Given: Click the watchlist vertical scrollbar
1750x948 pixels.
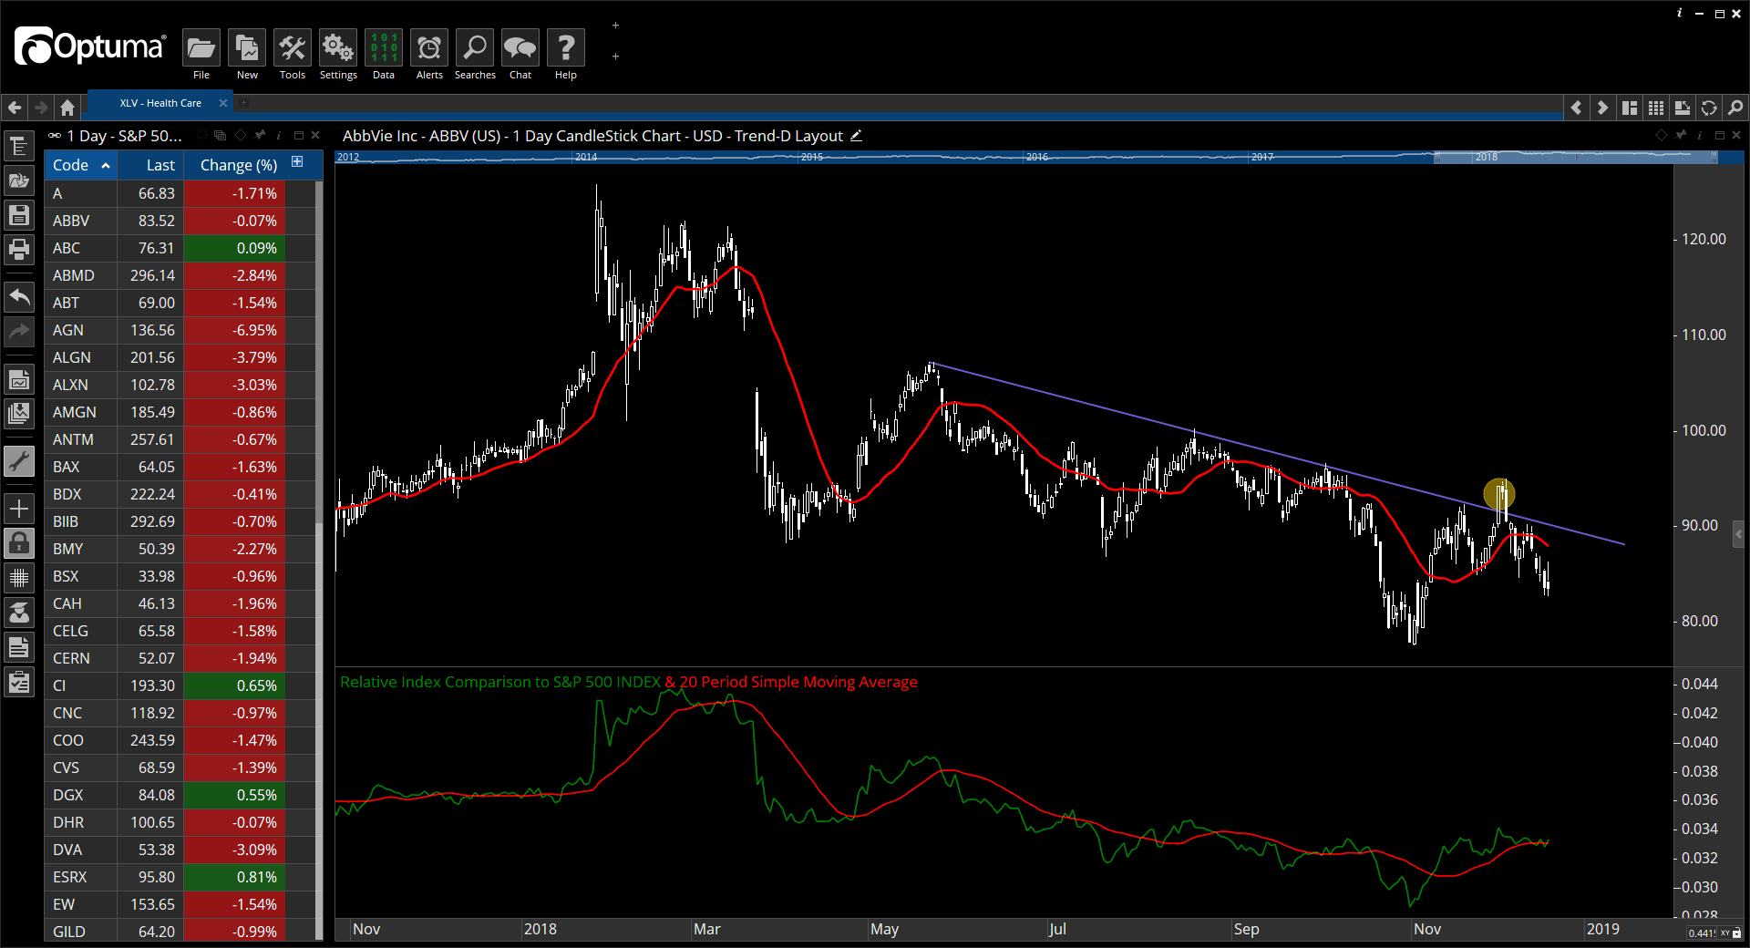Looking at the screenshot, I should point(319,560).
